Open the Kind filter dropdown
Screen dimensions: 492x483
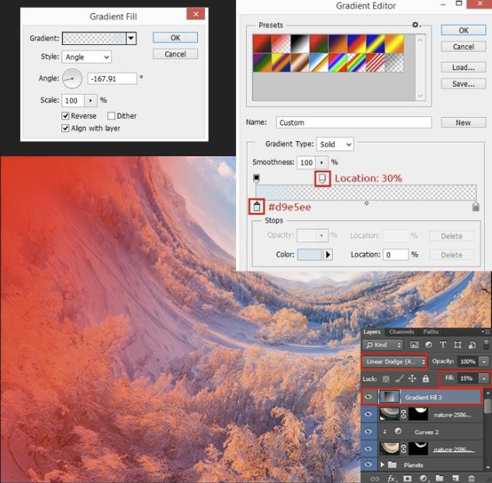click(383, 345)
